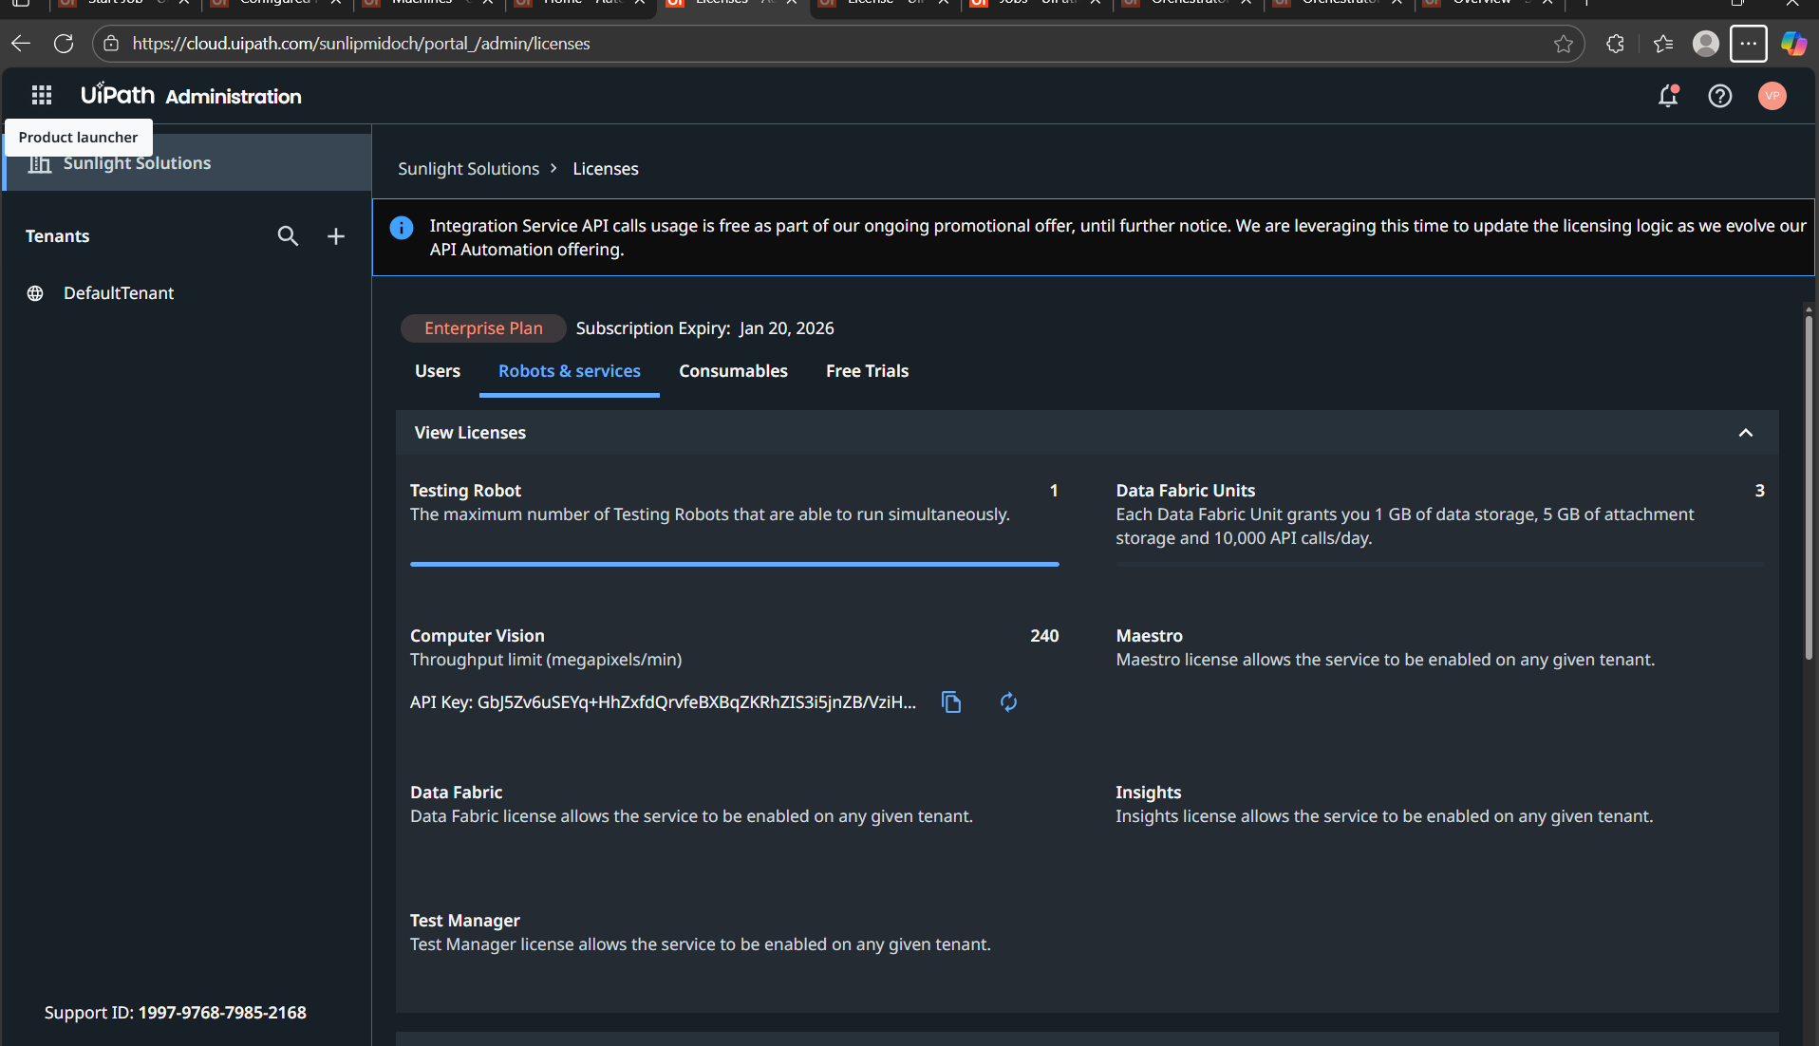The width and height of the screenshot is (1819, 1046).
Task: Copy the Computer Vision API key
Action: pyautogui.click(x=951, y=702)
